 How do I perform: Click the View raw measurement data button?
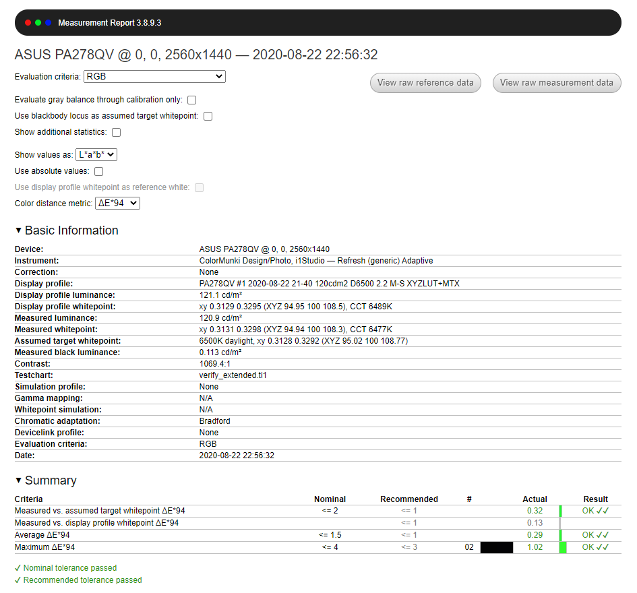tap(557, 83)
